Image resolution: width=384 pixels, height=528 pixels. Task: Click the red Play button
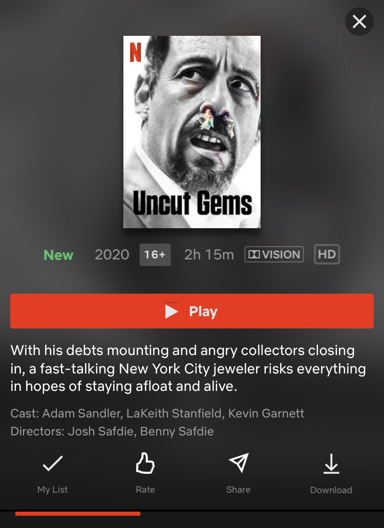point(192,311)
